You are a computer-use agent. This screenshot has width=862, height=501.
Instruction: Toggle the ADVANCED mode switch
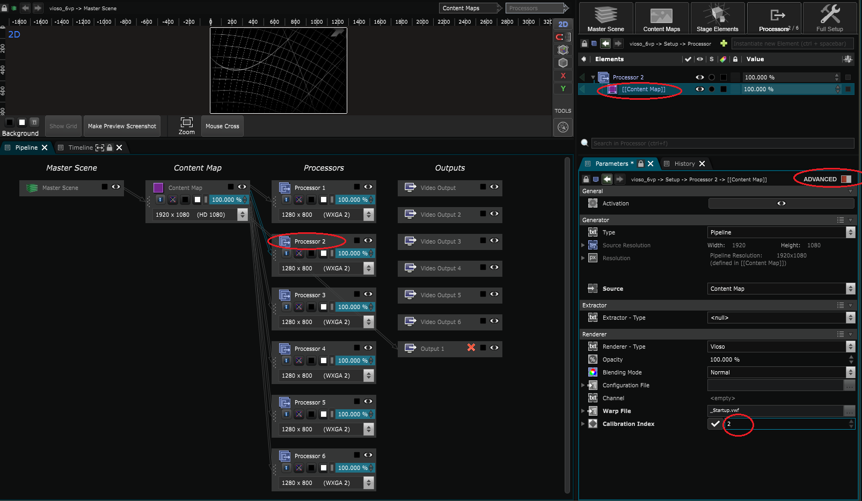click(x=846, y=179)
